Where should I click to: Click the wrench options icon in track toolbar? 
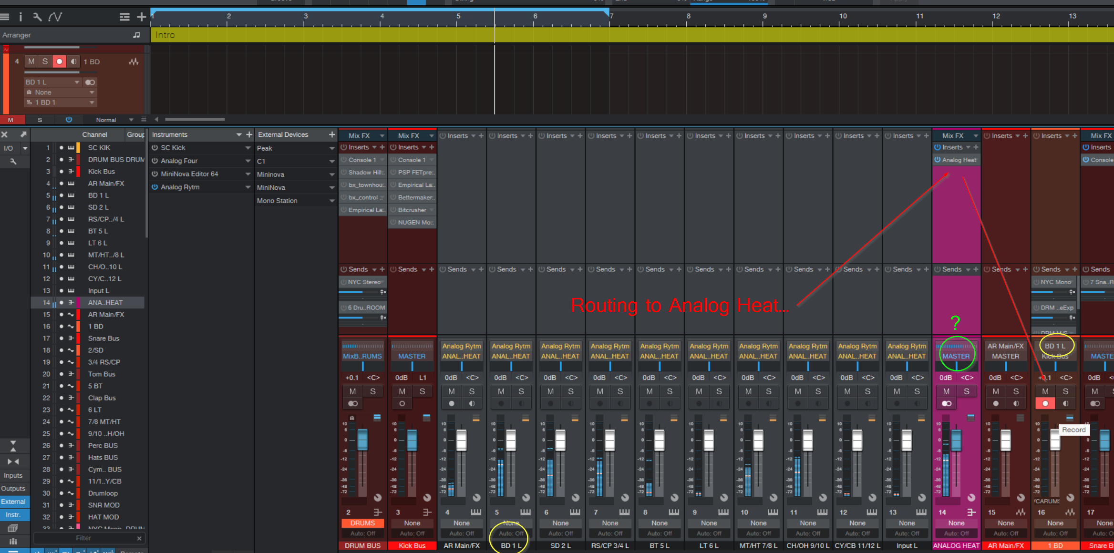point(37,17)
